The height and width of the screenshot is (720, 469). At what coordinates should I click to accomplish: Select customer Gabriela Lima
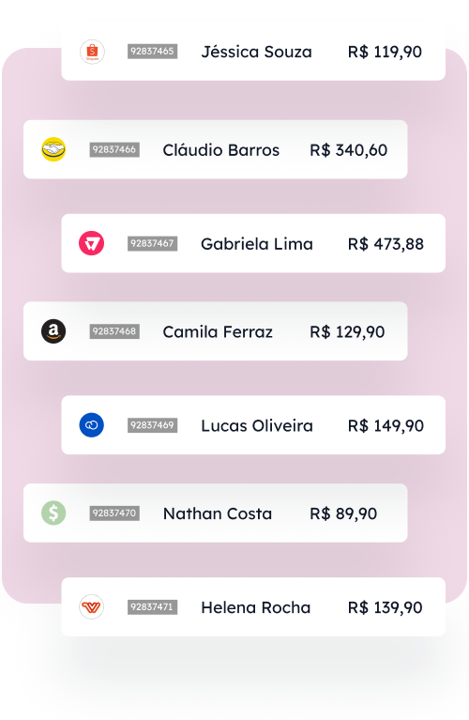click(257, 244)
